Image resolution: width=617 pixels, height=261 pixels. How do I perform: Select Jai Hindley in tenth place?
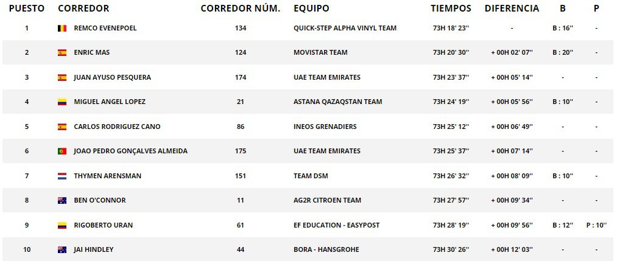(x=93, y=250)
